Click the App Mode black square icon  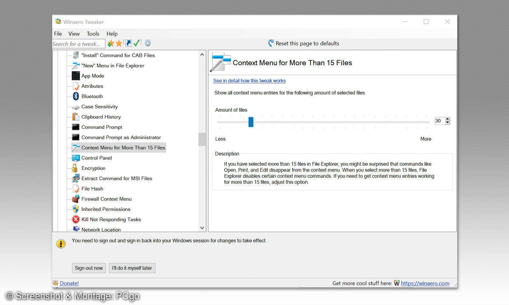tap(76, 76)
